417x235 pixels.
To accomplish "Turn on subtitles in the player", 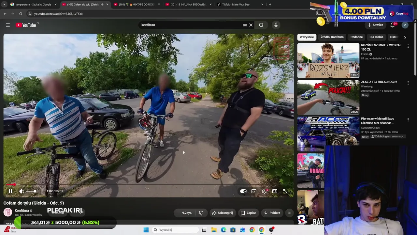I will click(x=254, y=191).
